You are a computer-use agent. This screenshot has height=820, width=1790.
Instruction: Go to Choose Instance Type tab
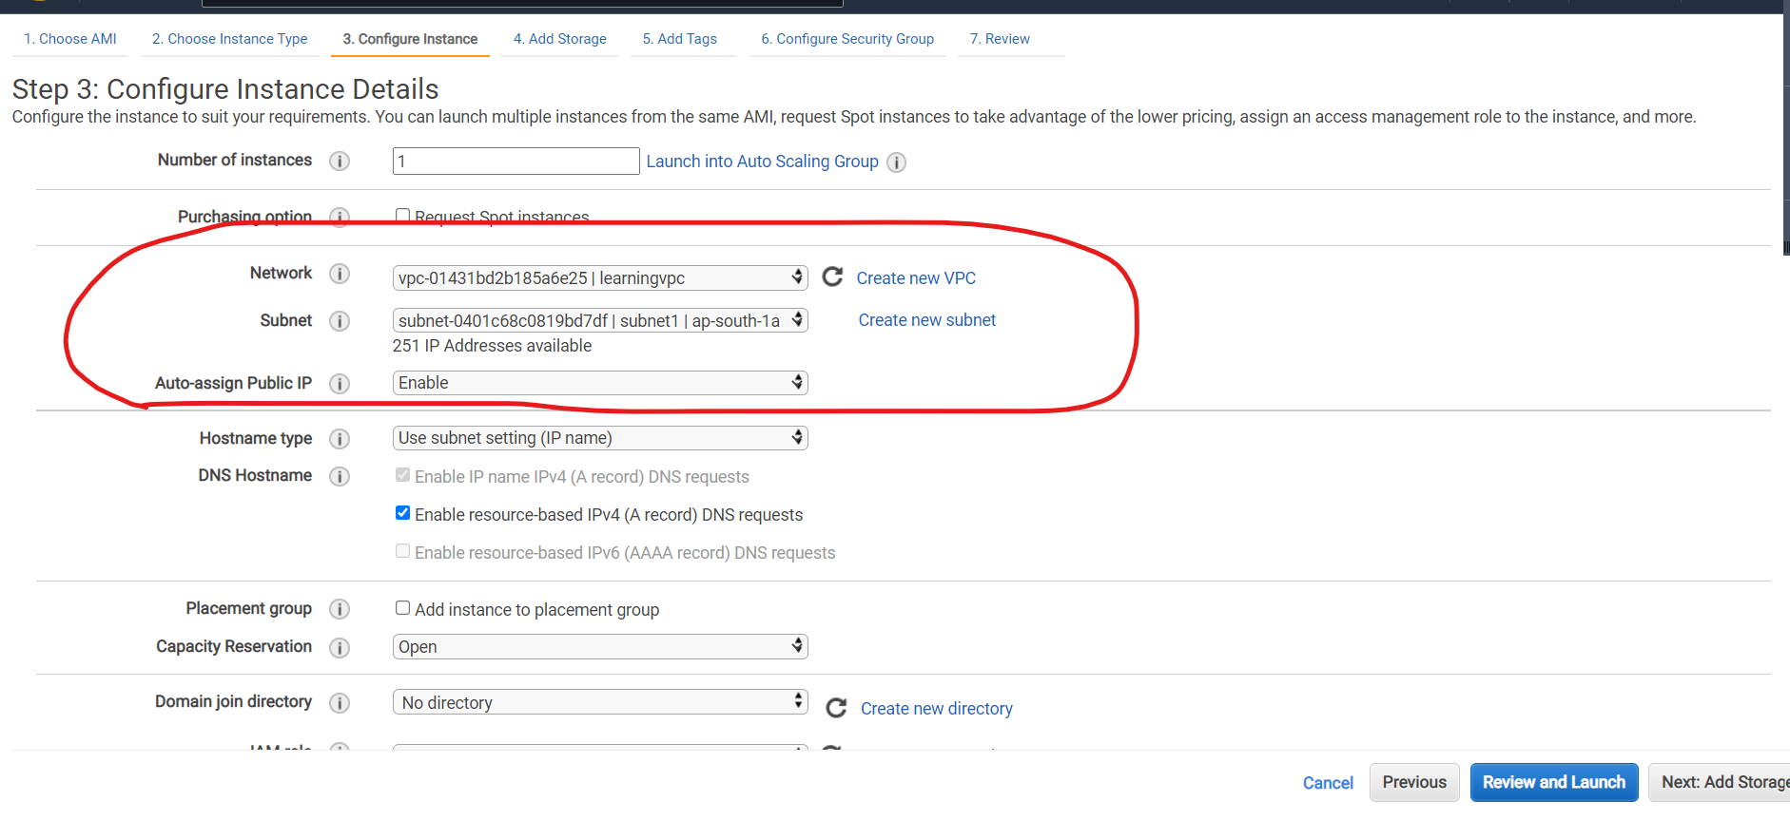(229, 39)
